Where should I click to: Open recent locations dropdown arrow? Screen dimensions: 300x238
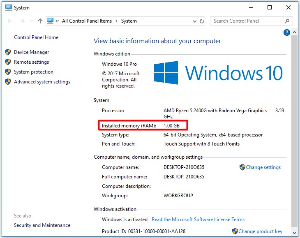[x=32, y=21]
